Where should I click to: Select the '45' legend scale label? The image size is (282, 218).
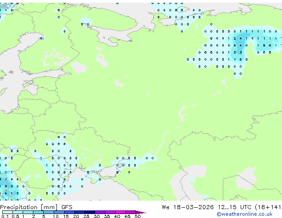tap(127, 216)
